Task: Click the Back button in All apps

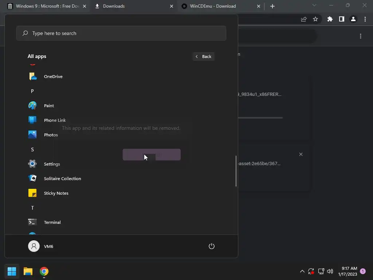Action: pos(204,57)
